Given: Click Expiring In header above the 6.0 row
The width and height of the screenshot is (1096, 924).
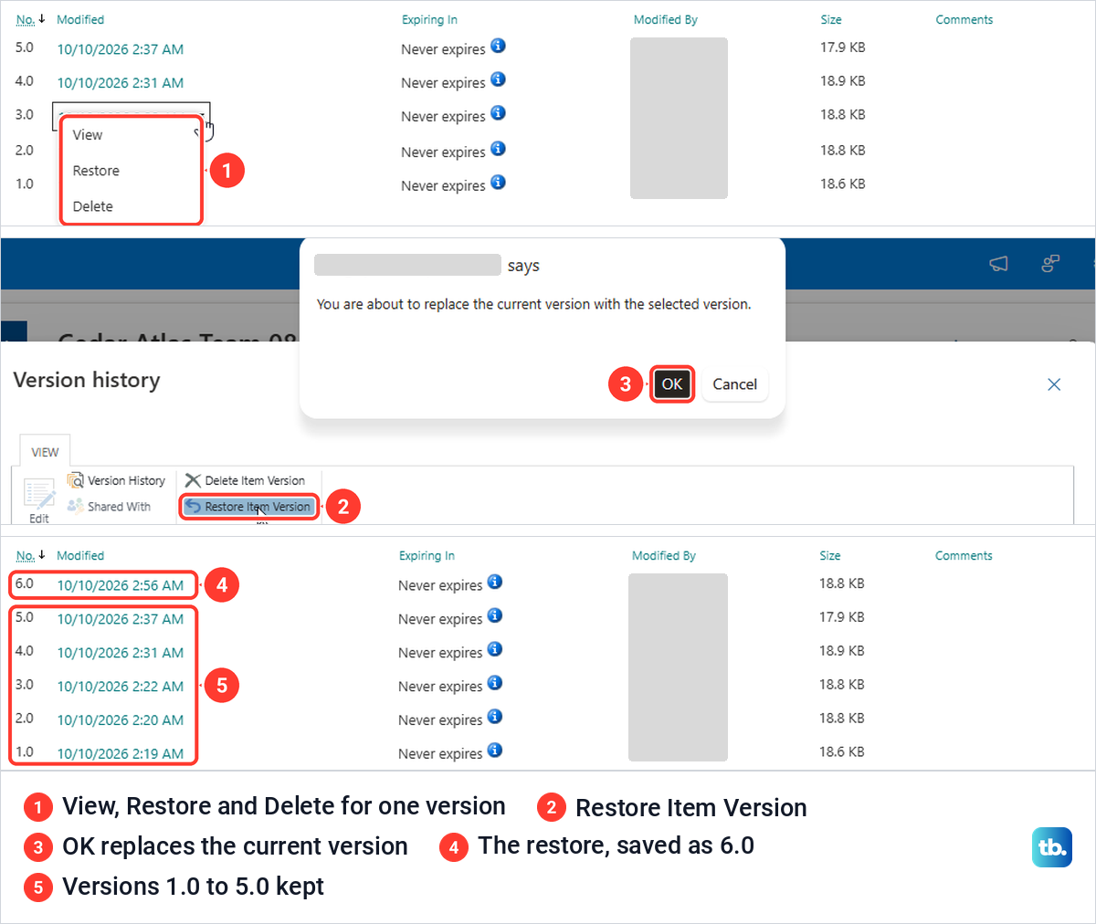Looking at the screenshot, I should pos(427,556).
